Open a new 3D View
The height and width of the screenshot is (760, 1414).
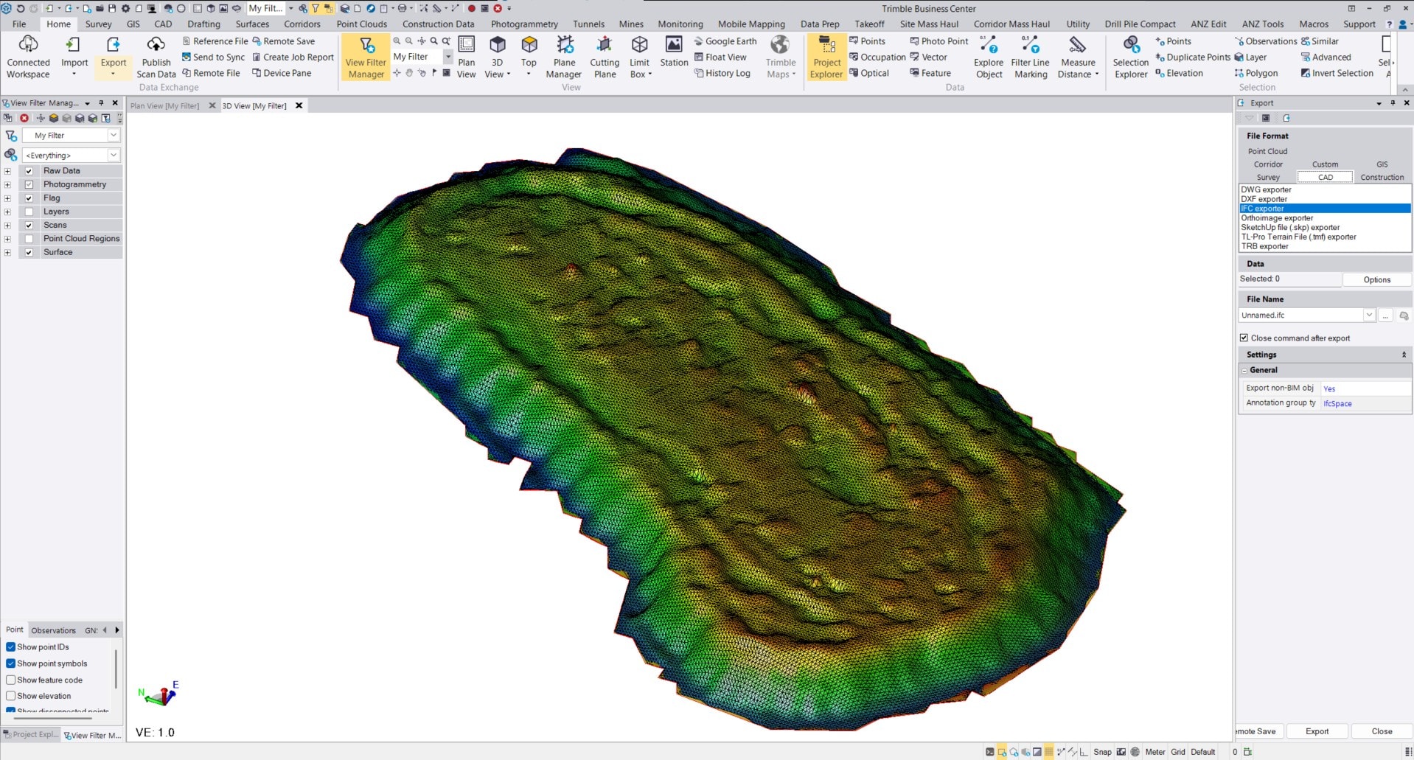point(497,57)
